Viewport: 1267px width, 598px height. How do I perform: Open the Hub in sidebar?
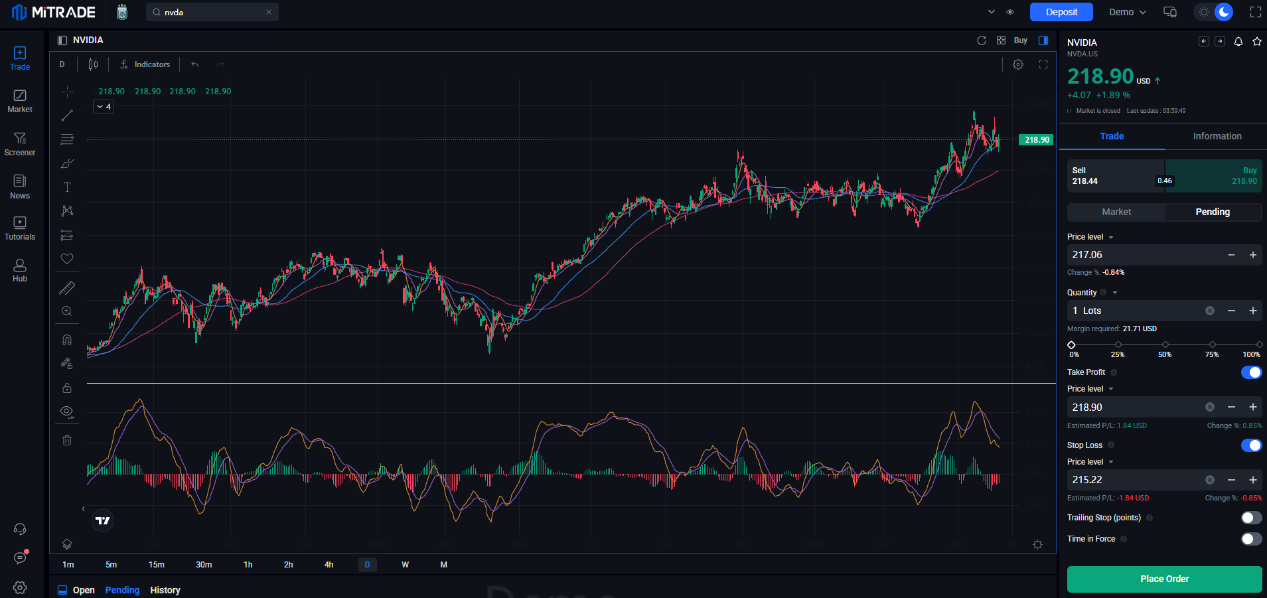(20, 271)
